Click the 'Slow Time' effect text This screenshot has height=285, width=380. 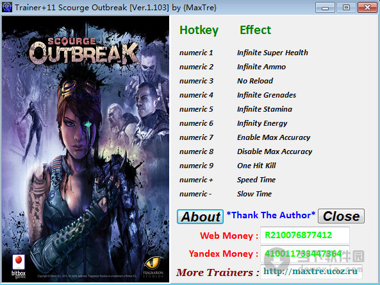[254, 194]
